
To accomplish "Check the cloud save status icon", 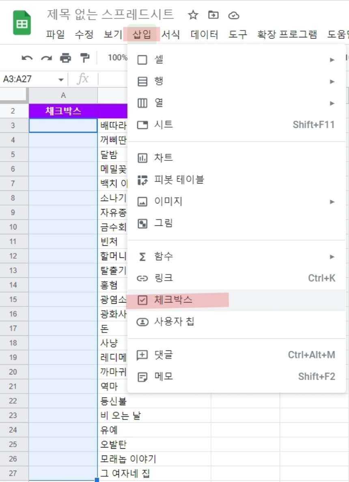I will (233, 15).
